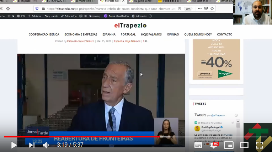
Task: Switch to miniplayer mode
Action: pyautogui.click(x=229, y=145)
